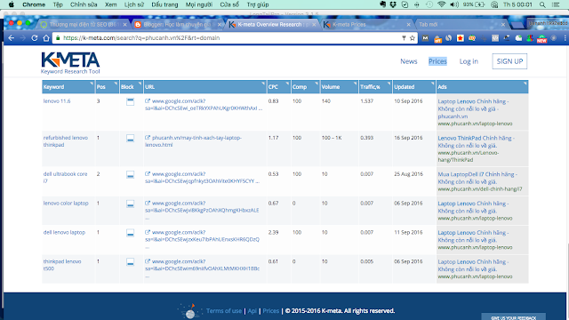Viewport: 569px width, 320px height.
Task: Open the Chrome menu with three dots
Action: (565, 38)
